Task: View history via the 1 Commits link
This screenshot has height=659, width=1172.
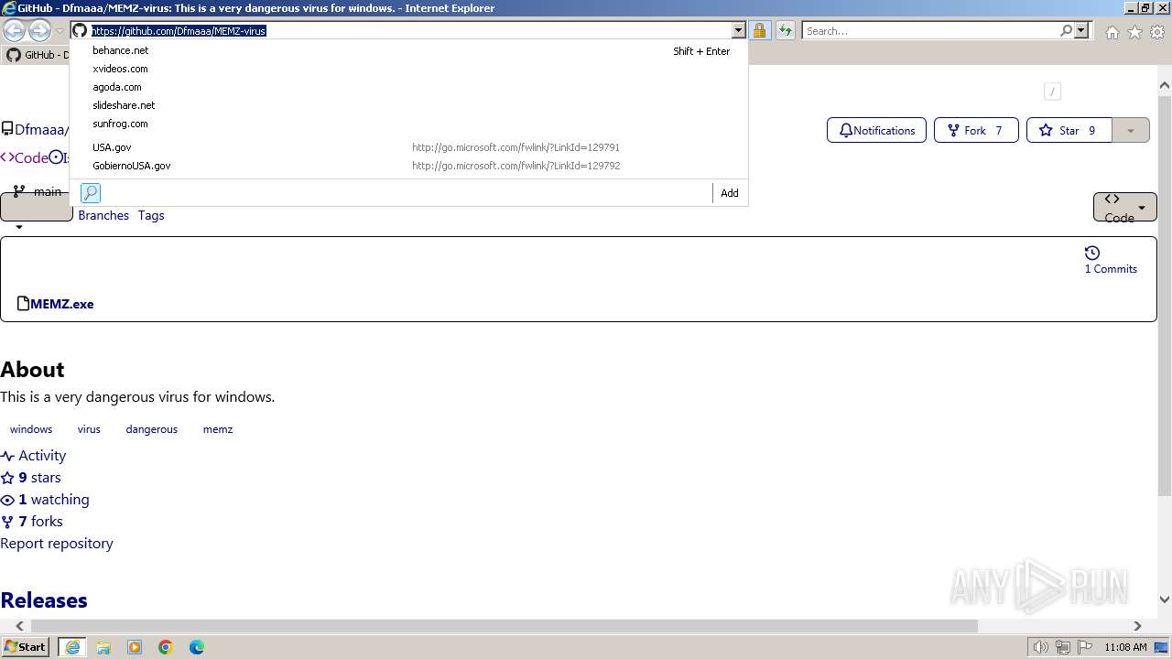Action: click(x=1111, y=260)
